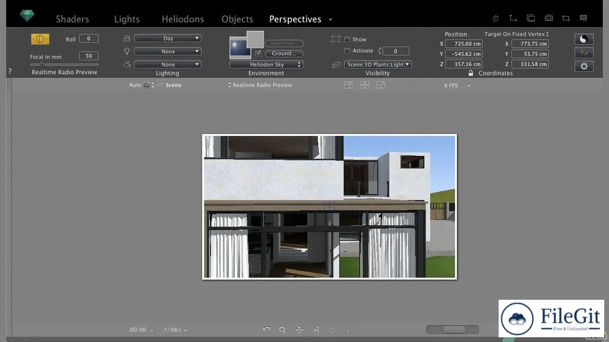Click the sun lighting icon beside Day
The width and height of the screenshot is (609, 342).
pos(127,38)
